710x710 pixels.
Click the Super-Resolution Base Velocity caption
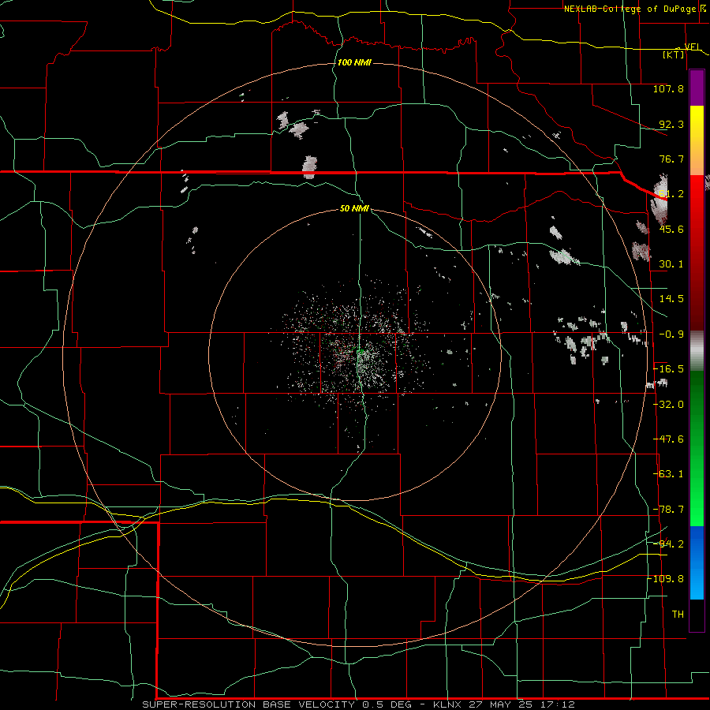tap(358, 704)
